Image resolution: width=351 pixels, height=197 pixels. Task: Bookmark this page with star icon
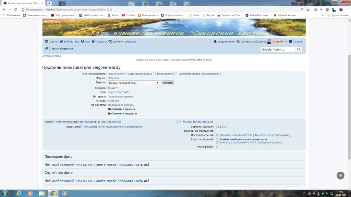[308, 10]
